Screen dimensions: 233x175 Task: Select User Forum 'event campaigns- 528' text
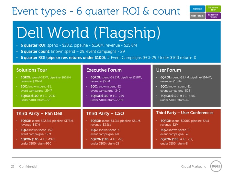pos(175,91)
